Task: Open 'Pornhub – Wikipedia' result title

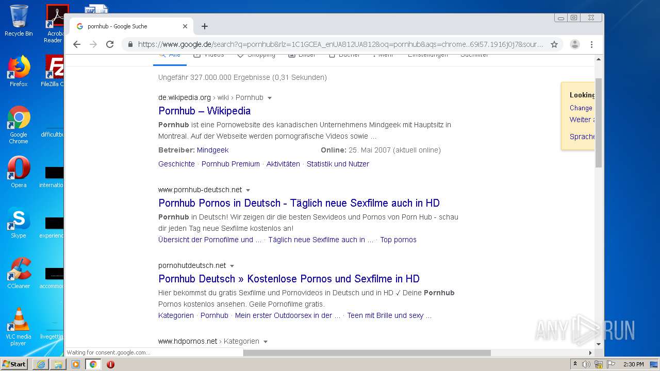Action: point(204,111)
